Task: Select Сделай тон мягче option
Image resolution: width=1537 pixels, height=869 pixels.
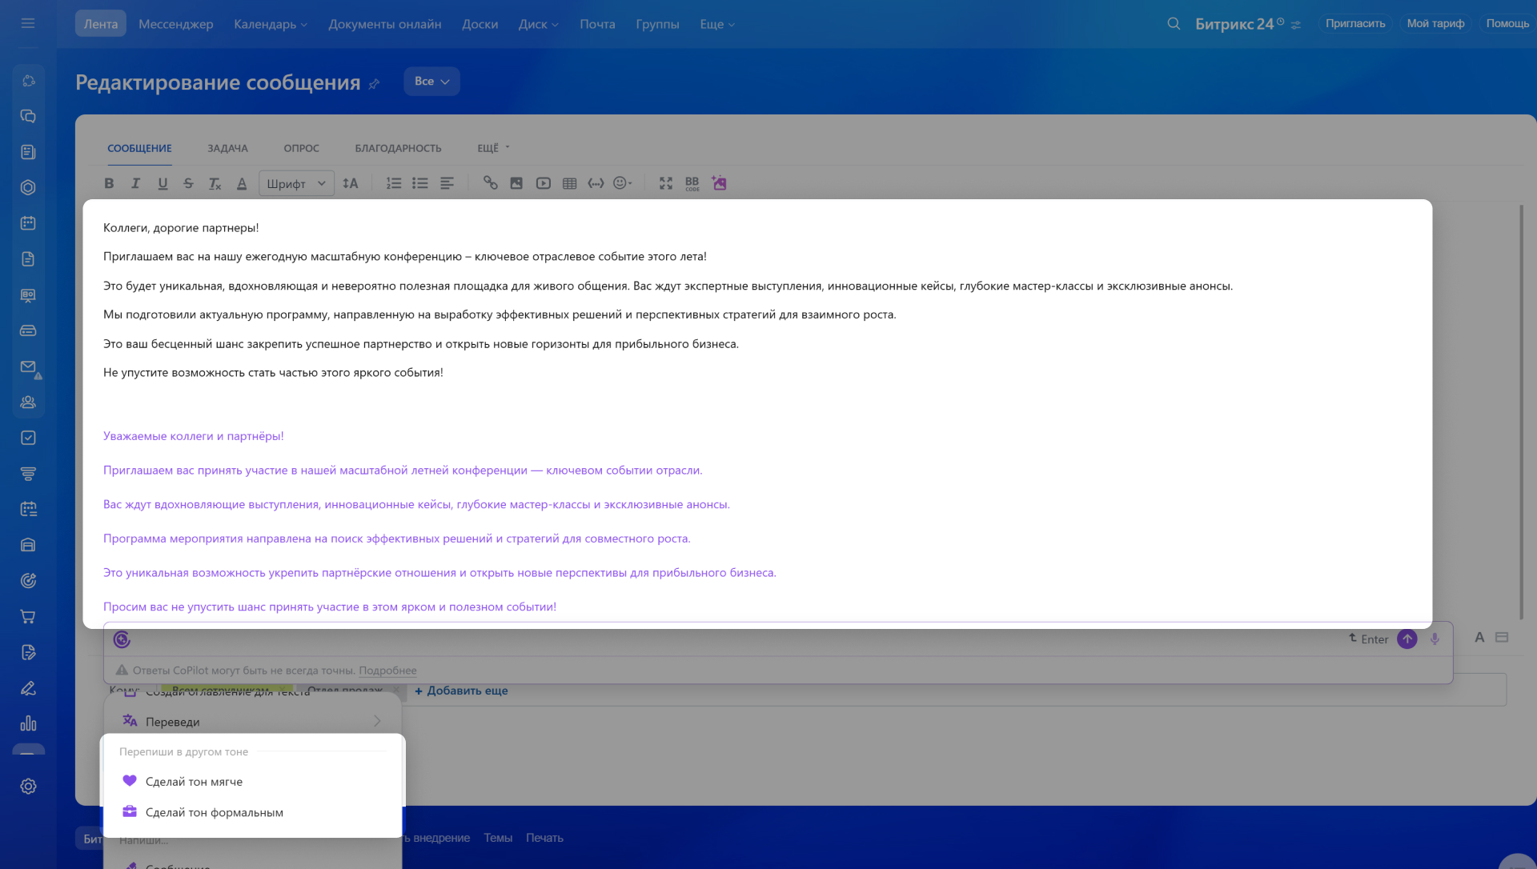Action: pos(194,782)
